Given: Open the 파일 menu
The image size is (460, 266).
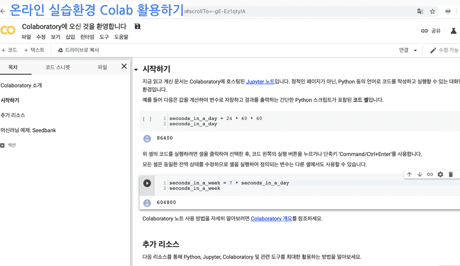Looking at the screenshot, I should pyautogui.click(x=26, y=37).
